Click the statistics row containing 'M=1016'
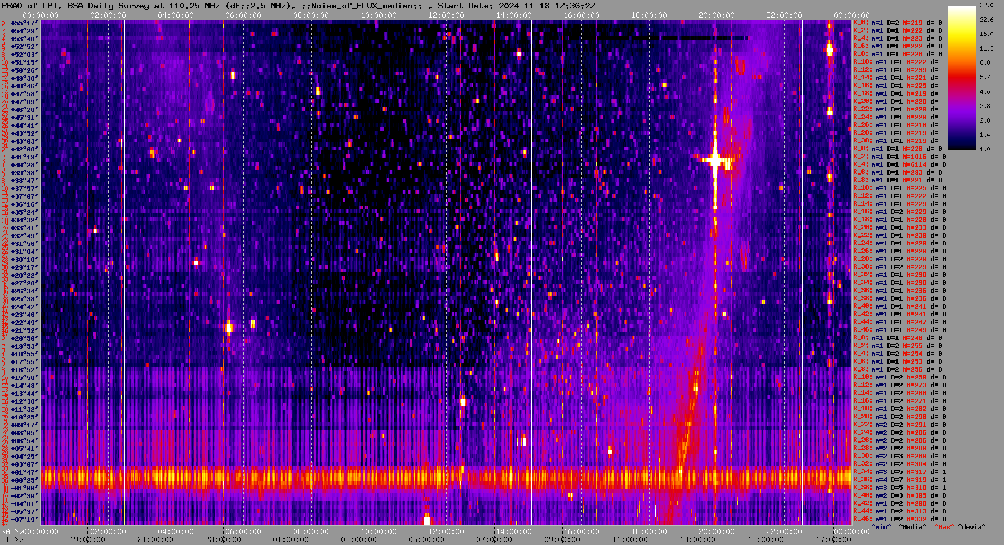1004x545 pixels. tap(900, 157)
